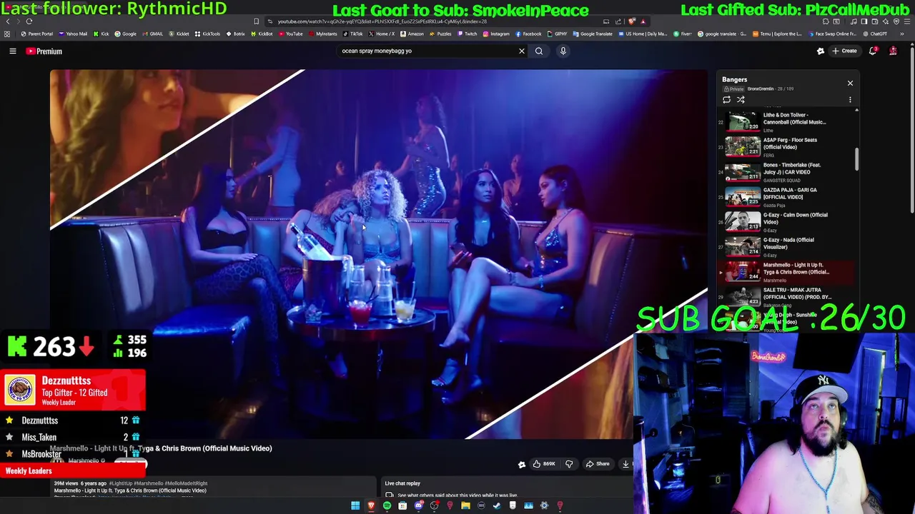Start voice search with the microphone
Image resolution: width=915 pixels, height=514 pixels.
[x=563, y=51]
